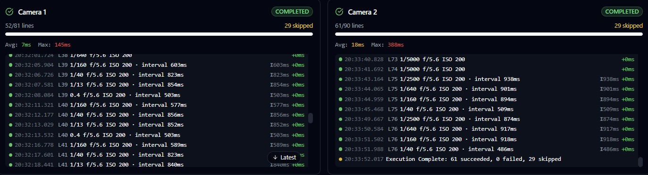The height and width of the screenshot is (175, 648).
Task: Select the L41 1/40 interval 823ms log line
Action: coord(157,155)
